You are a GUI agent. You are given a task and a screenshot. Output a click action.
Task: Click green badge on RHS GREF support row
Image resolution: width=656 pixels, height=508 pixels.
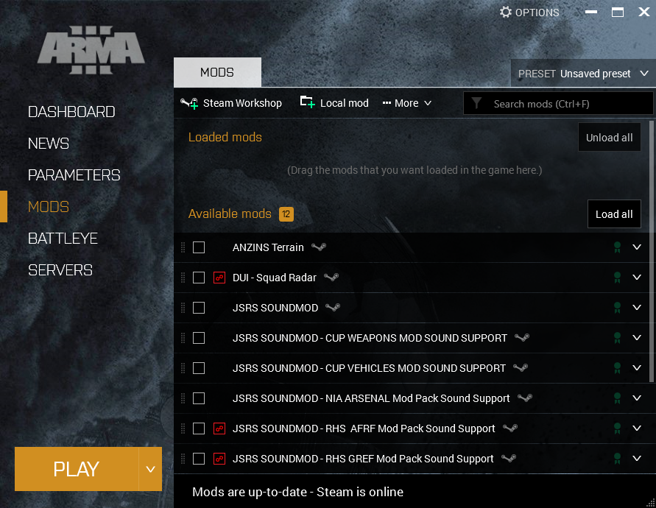(617, 459)
